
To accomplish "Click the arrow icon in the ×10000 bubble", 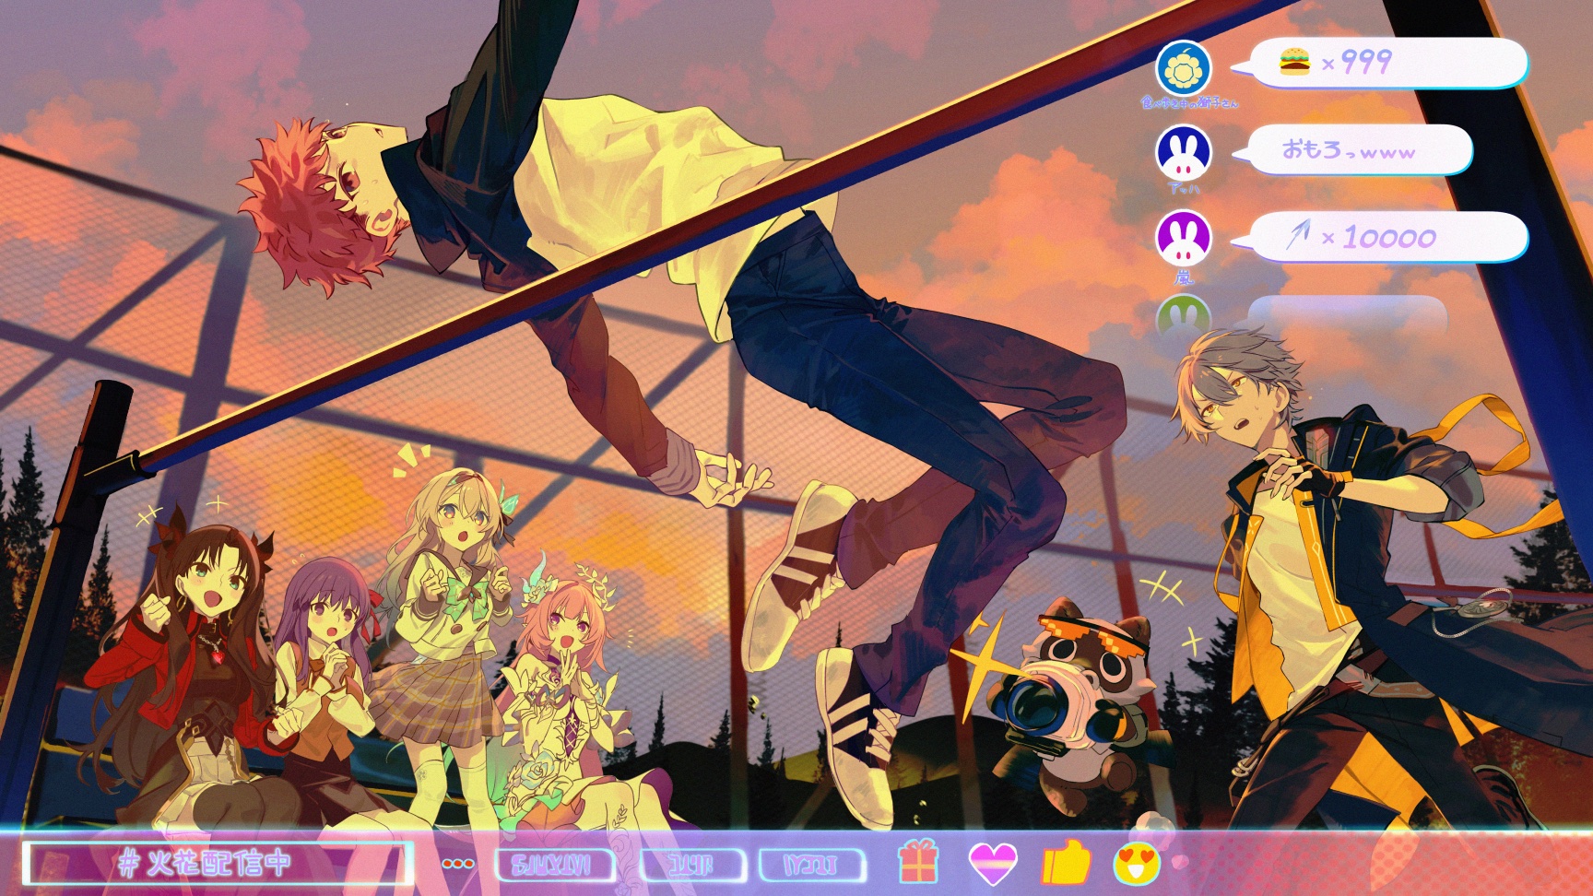I will 1298,236.
